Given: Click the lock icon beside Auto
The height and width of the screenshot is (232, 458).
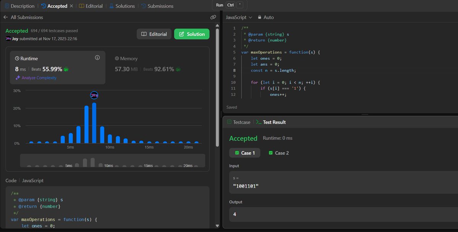Looking at the screenshot, I should click(x=260, y=17).
